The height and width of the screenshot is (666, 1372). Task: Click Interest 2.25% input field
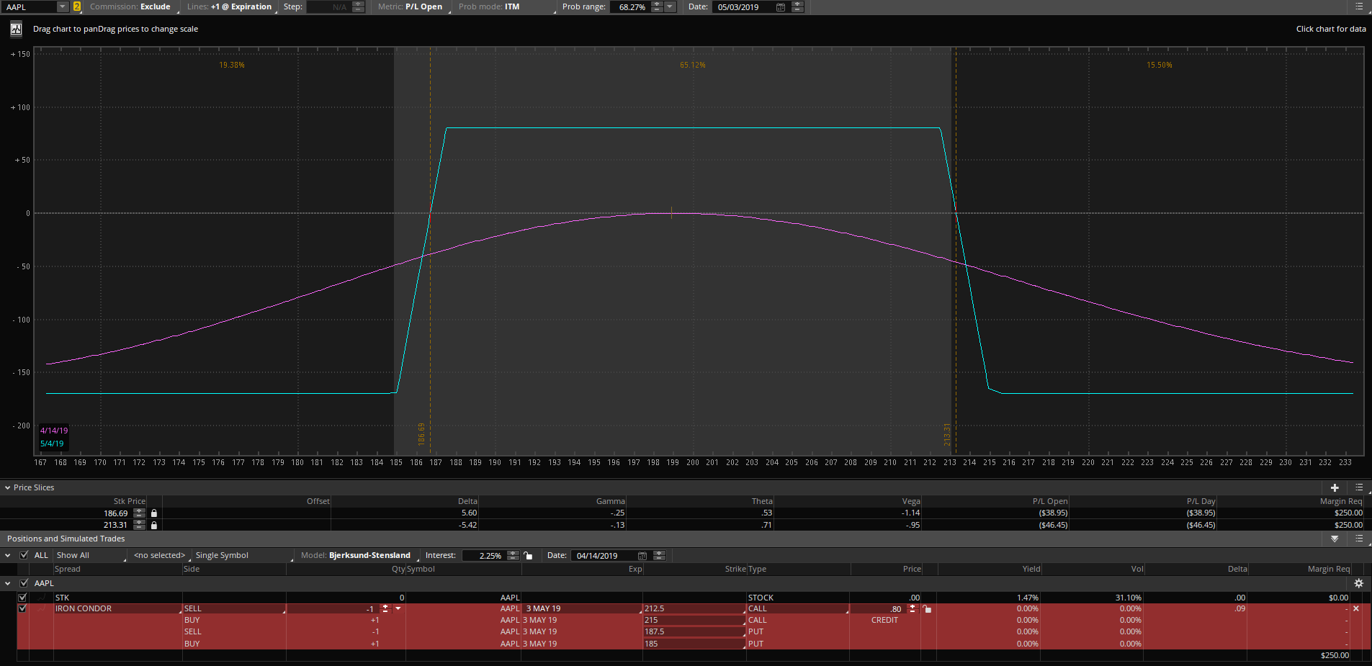tap(484, 555)
